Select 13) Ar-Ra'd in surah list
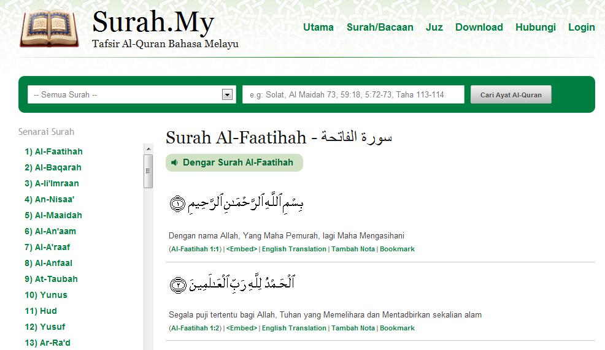This screenshot has width=605, height=350. [x=47, y=343]
